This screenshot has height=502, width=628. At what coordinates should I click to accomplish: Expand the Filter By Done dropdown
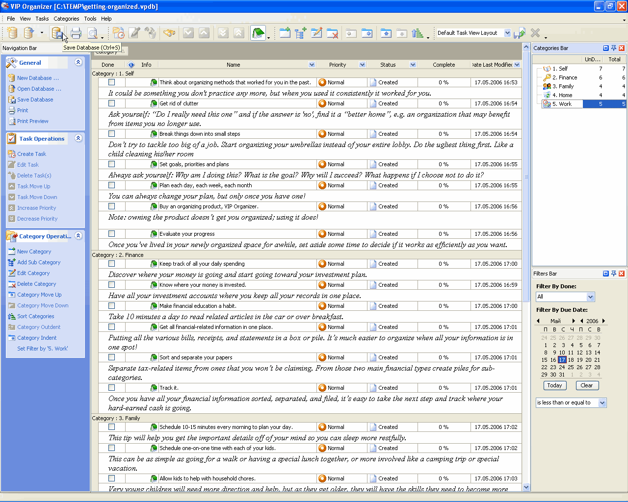coord(590,297)
